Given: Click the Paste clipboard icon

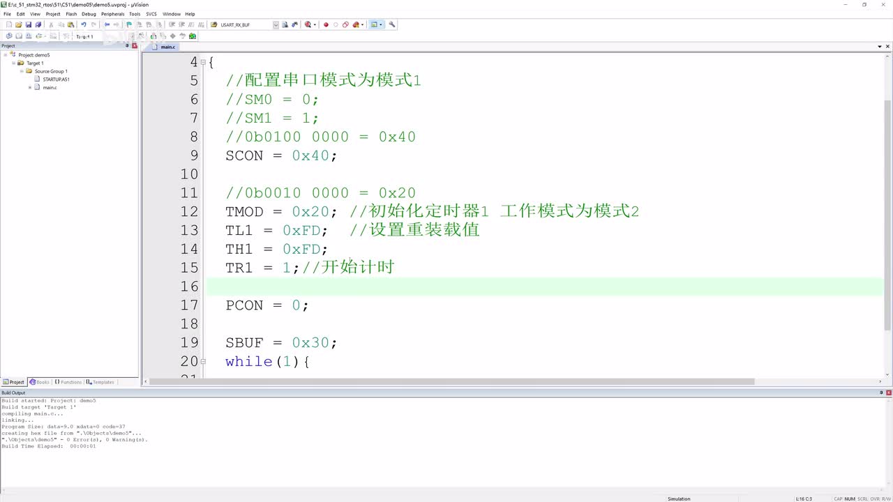Looking at the screenshot, I should coord(70,24).
